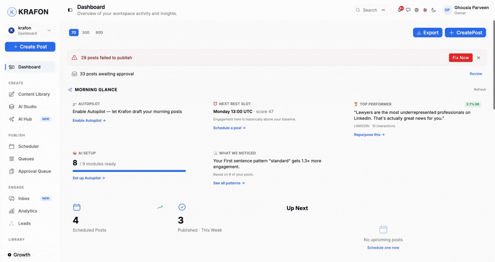
Task: Click the KRAFON logo
Action: (28, 12)
